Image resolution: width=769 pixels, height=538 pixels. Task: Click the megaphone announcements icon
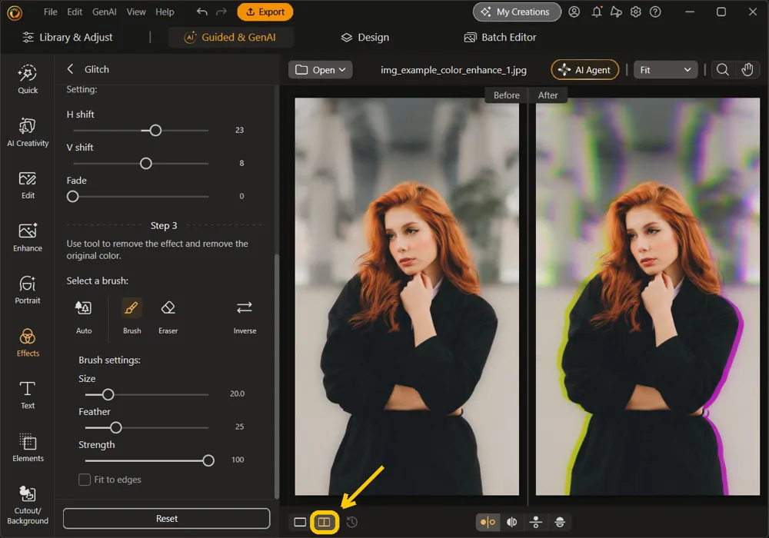[616, 12]
